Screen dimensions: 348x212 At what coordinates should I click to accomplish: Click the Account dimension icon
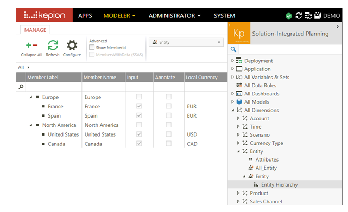point(244,118)
